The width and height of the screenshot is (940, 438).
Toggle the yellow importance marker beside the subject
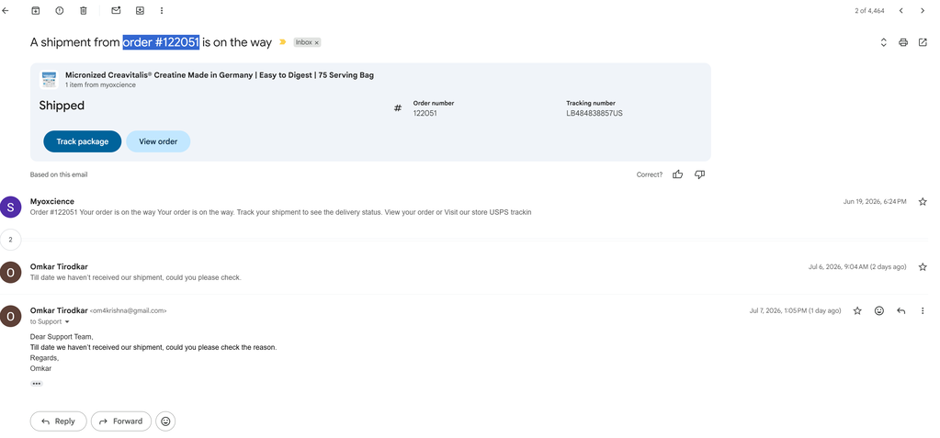(x=283, y=42)
